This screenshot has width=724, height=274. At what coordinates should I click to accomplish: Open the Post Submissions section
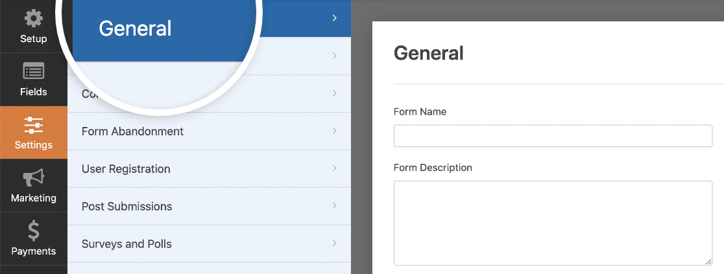pos(127,207)
